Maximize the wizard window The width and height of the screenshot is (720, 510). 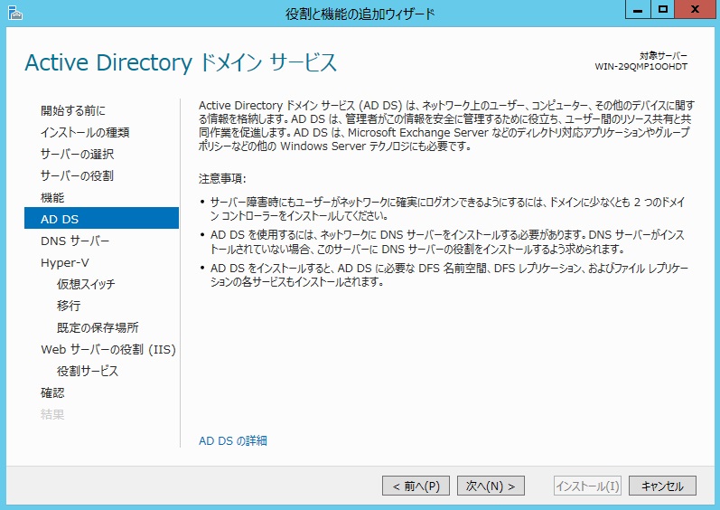(x=662, y=9)
